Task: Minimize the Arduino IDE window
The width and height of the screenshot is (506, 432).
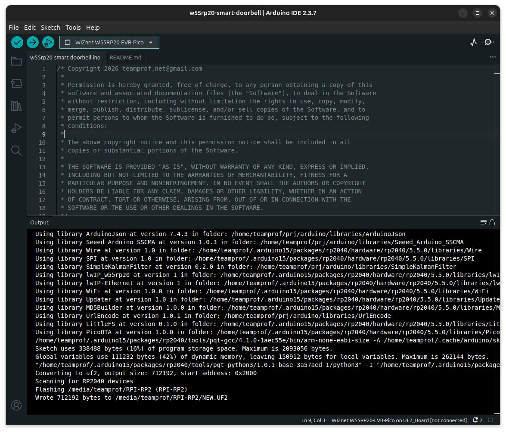Action: [463, 13]
